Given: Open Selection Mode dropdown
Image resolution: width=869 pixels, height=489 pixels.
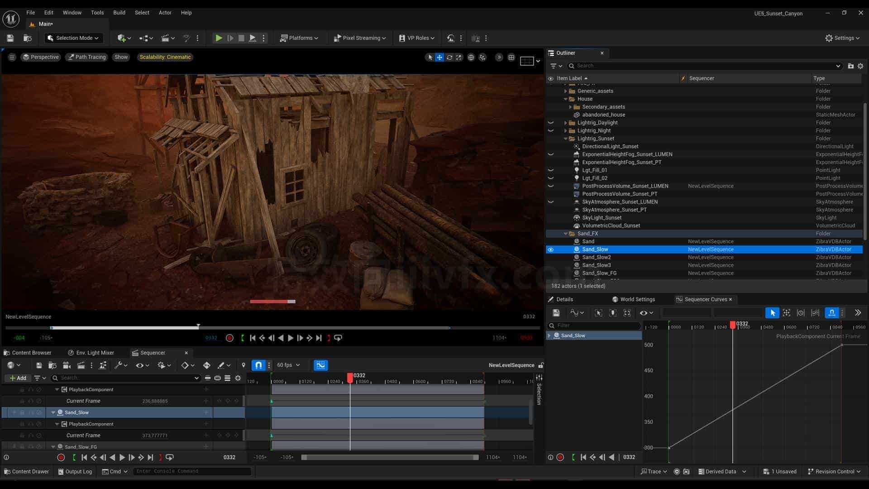Looking at the screenshot, I should point(74,38).
